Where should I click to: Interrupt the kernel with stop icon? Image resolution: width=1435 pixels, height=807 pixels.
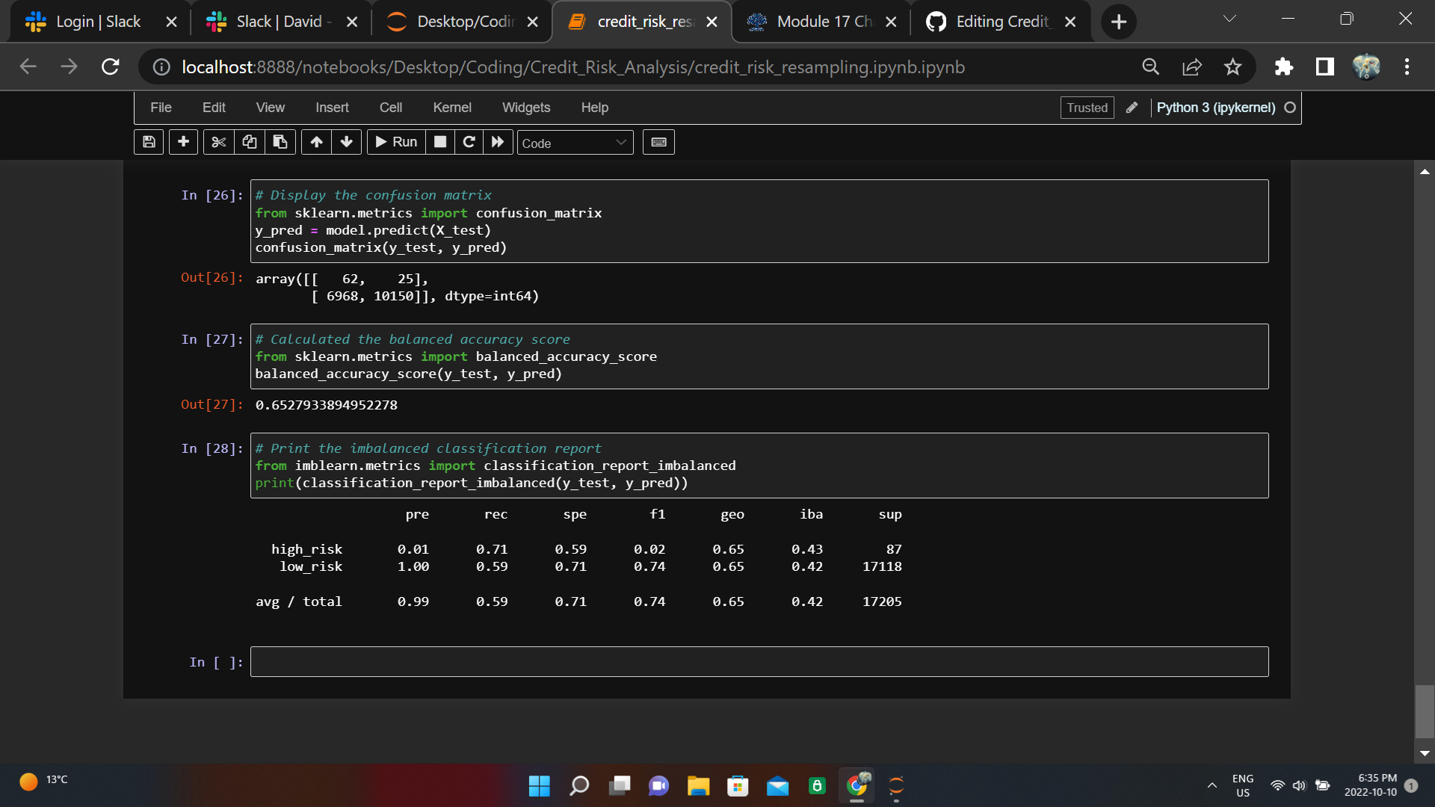(439, 142)
